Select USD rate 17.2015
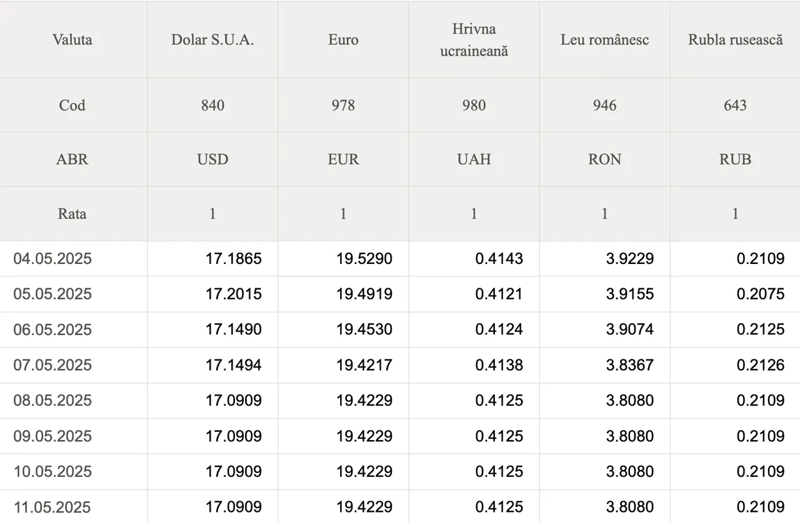This screenshot has width=800, height=523. [x=234, y=294]
